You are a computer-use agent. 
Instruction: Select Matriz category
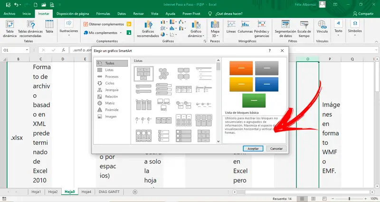coord(112,103)
